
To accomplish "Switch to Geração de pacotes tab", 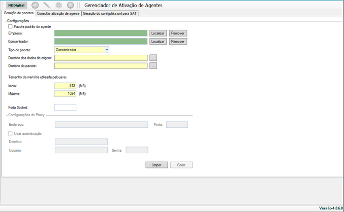I will (x=19, y=13).
